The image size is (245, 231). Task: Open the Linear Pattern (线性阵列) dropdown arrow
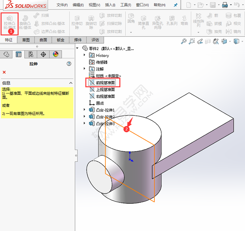pyautogui.click(x=198, y=32)
